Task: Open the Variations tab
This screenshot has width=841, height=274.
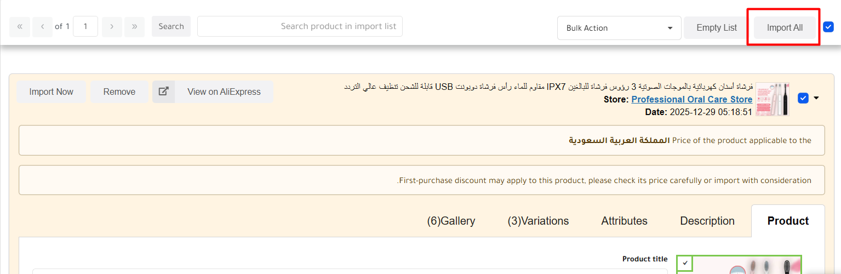Action: click(x=538, y=221)
